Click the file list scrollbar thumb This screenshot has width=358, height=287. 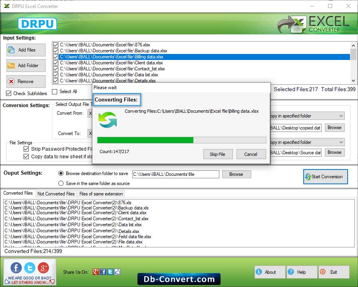[x=354, y=54]
